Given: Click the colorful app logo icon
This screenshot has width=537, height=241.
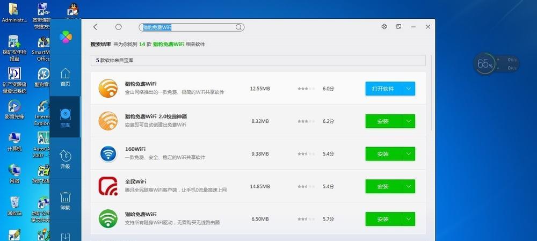Looking at the screenshot, I should [65, 38].
